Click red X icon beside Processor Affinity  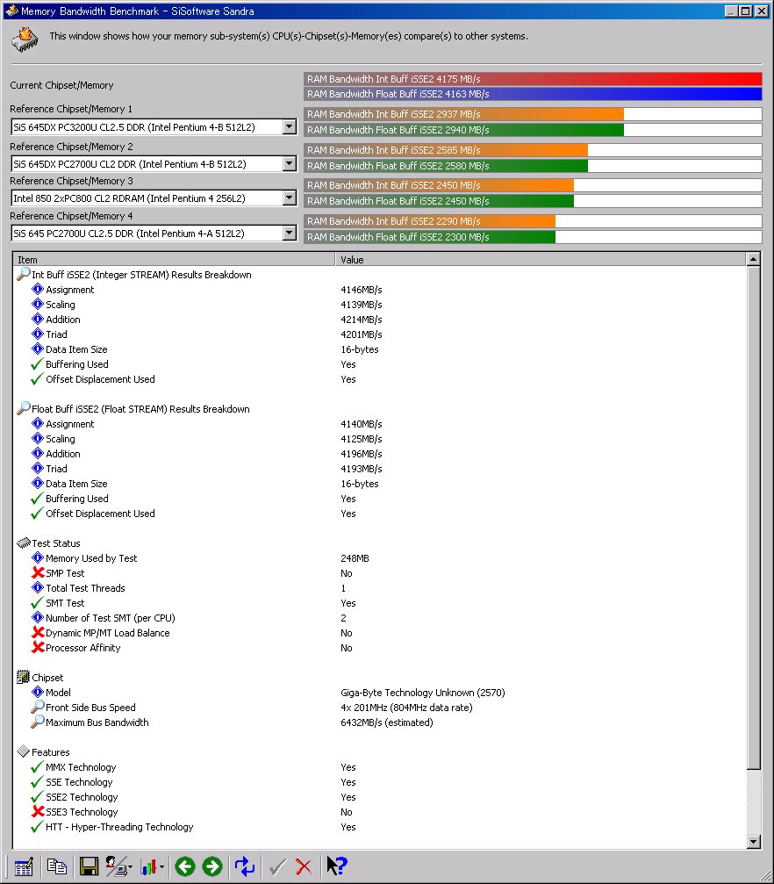coord(38,647)
